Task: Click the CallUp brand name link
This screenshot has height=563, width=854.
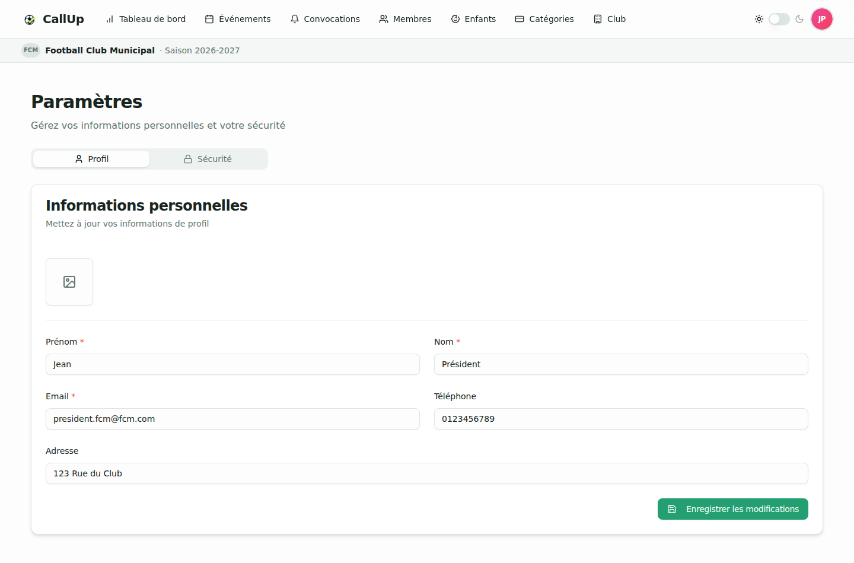Action: tap(63, 19)
